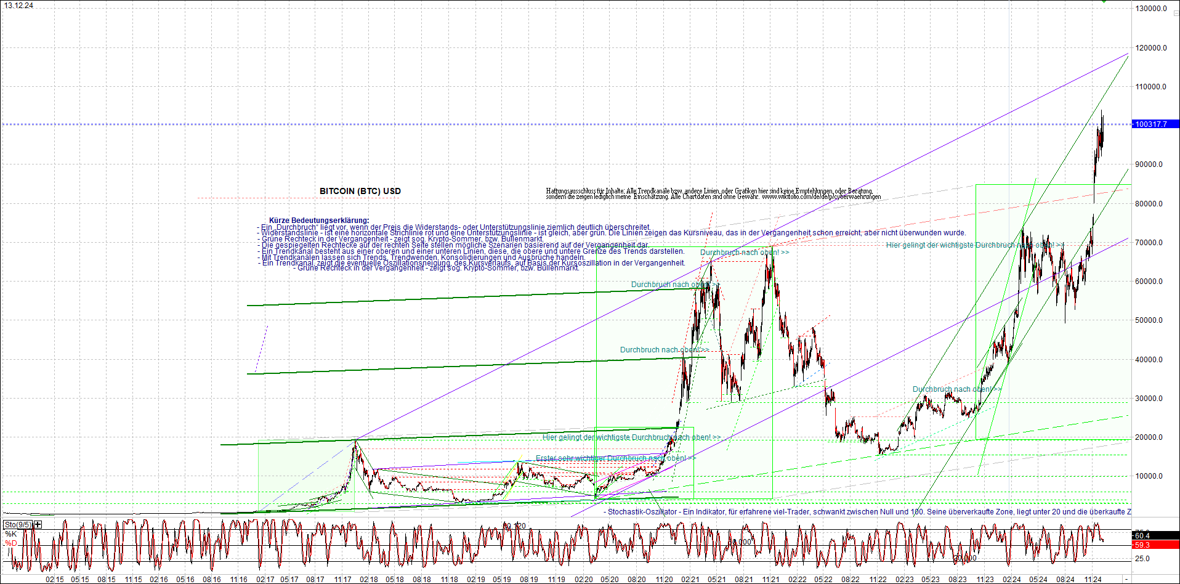The width and height of the screenshot is (1180, 584).
Task: Click the 11|21 time axis label
Action: (x=770, y=580)
